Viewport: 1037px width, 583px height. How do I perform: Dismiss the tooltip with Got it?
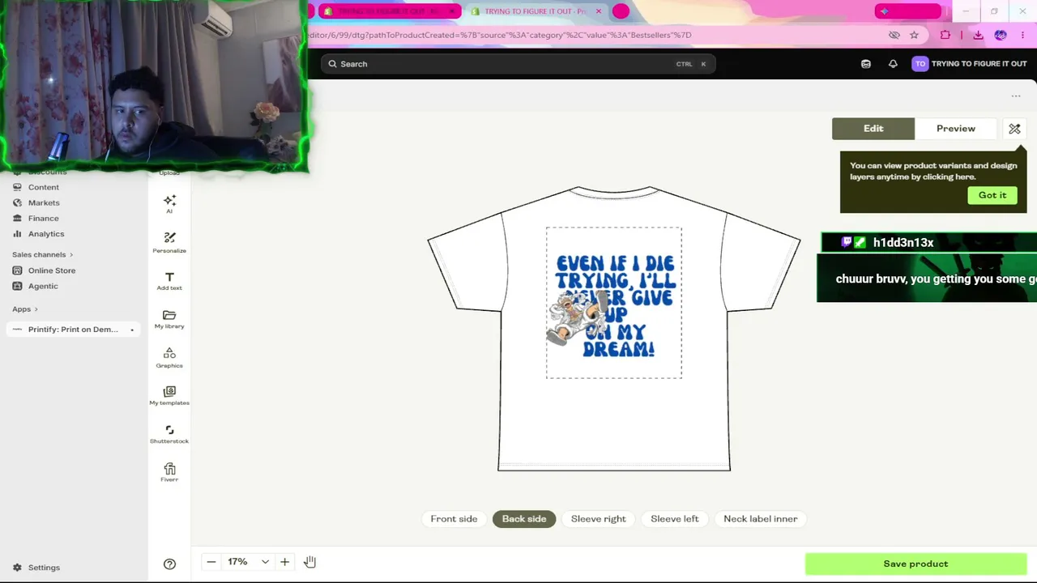pos(992,195)
